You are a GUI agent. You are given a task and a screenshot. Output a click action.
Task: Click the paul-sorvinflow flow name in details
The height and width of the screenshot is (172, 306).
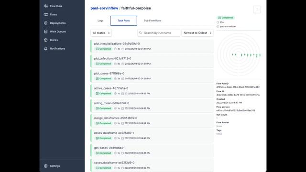tap(228, 27)
